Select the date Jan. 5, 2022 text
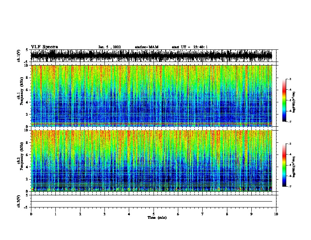This screenshot has width=311, height=240. [110, 47]
